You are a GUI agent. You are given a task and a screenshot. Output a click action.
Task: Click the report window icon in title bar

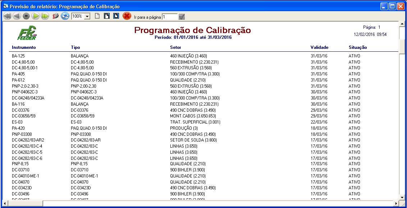click(5, 6)
